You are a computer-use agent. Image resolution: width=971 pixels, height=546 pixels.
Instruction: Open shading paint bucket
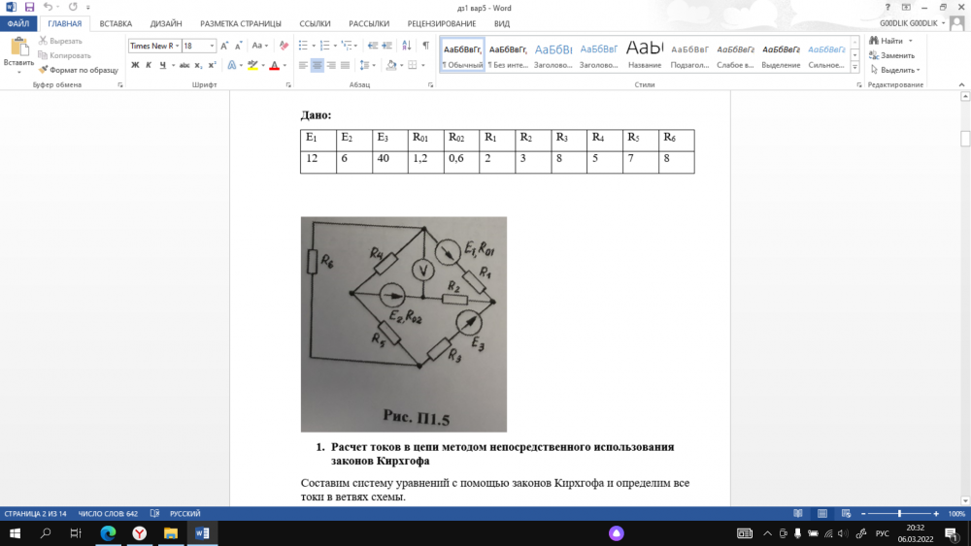click(390, 65)
